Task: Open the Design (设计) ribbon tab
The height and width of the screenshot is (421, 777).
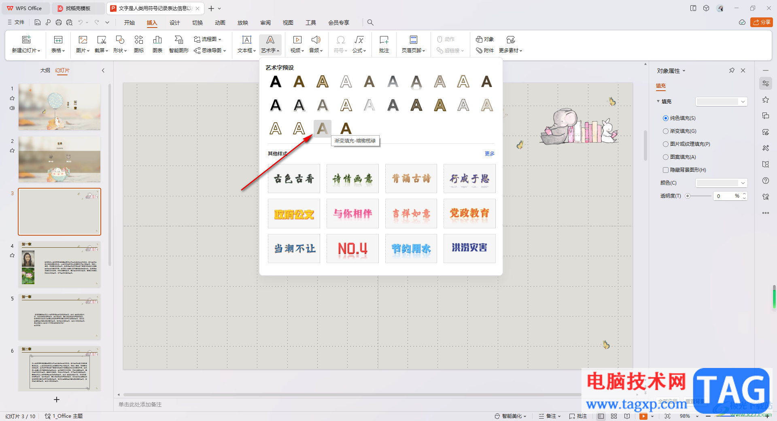Action: (x=174, y=23)
